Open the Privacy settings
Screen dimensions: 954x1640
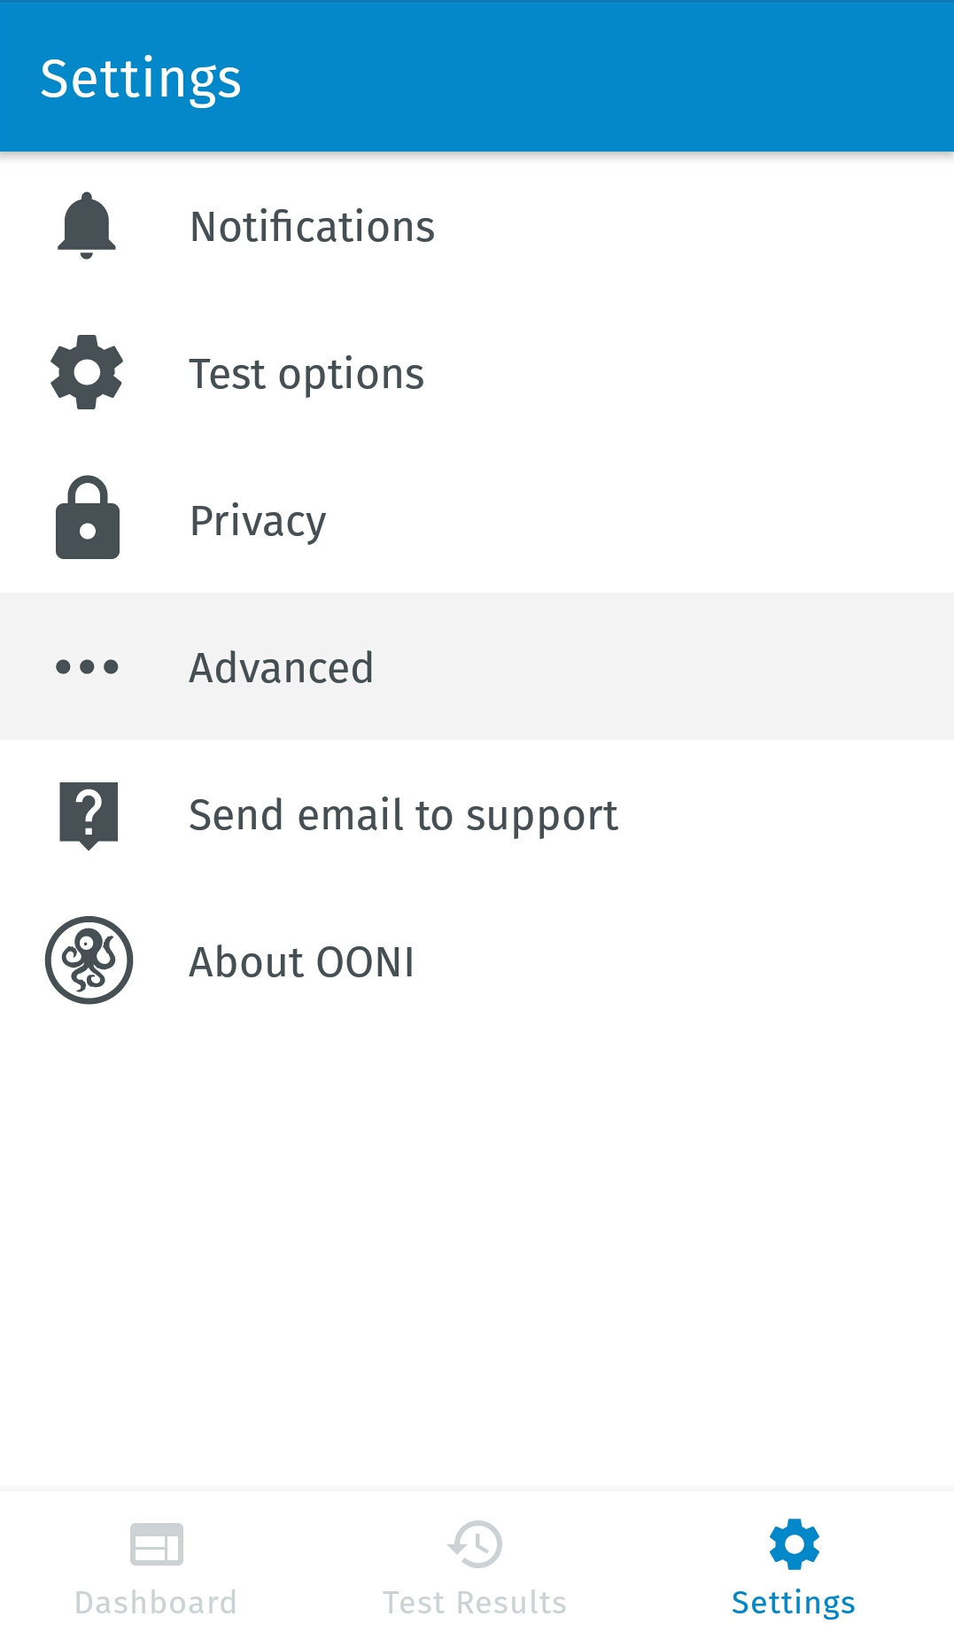(258, 521)
